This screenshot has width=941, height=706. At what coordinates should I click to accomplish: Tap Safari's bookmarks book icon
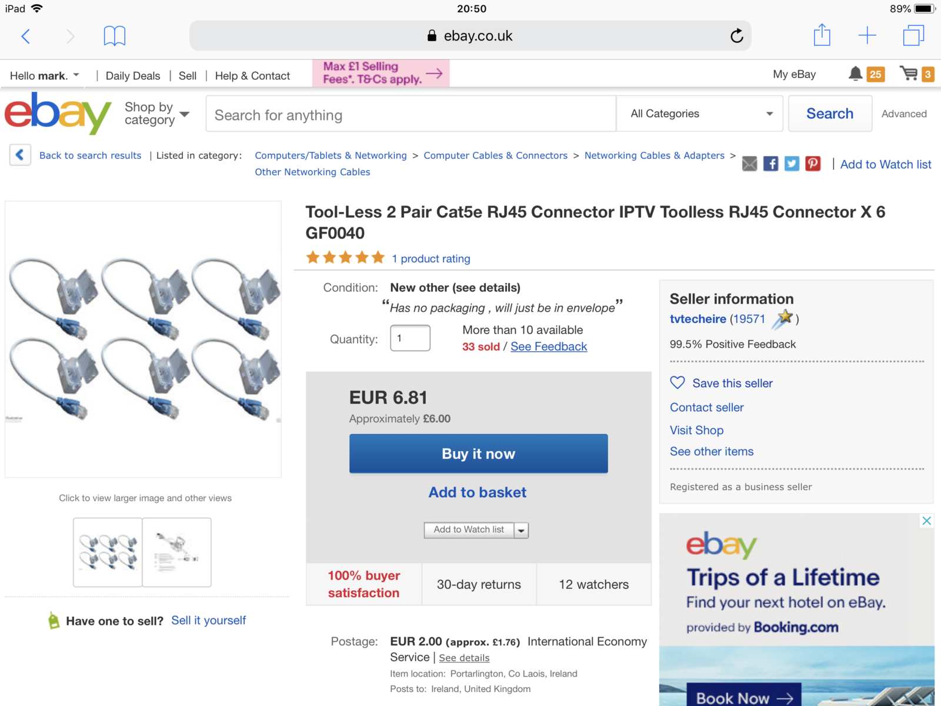[x=115, y=36]
